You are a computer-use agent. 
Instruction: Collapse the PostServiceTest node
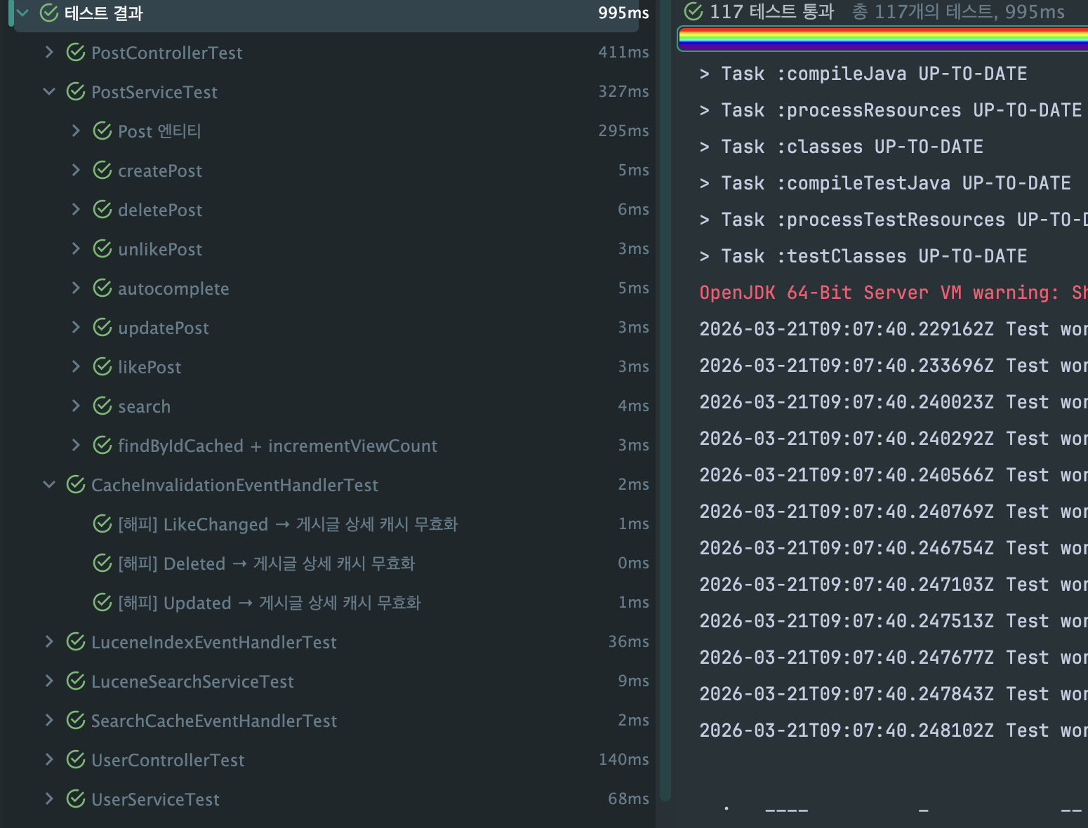point(49,92)
